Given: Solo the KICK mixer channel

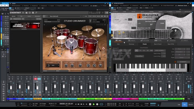Looking at the screenshot, I should coord(92,77).
